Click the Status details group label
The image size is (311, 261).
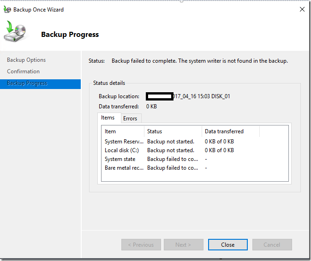[x=109, y=83]
